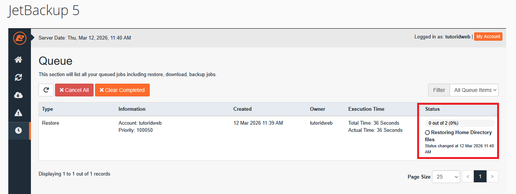Open the Alerts warning triangle icon
516x194 pixels.
[18, 113]
